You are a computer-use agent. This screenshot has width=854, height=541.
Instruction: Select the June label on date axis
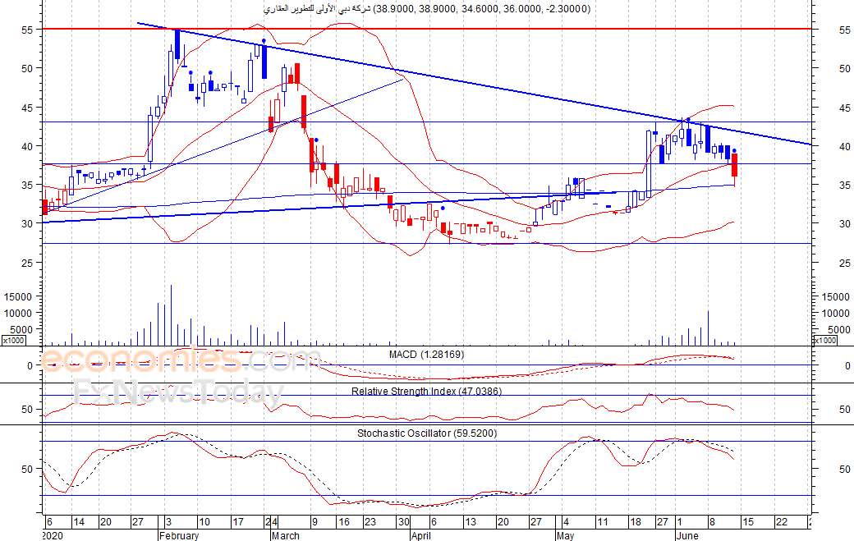coord(686,535)
